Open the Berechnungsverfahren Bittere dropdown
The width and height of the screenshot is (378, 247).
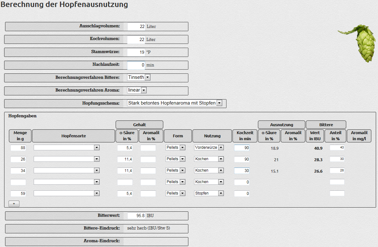pyautogui.click(x=139, y=77)
